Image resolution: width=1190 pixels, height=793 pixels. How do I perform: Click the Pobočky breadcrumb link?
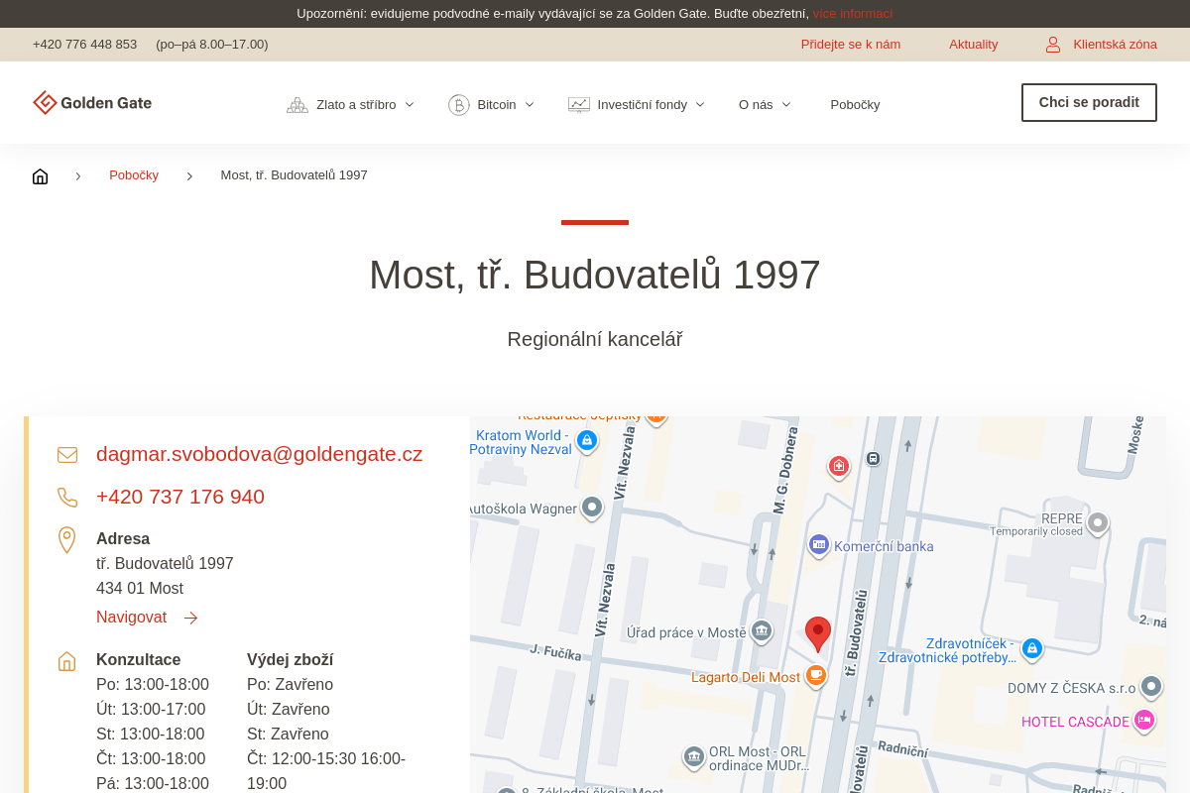(x=134, y=175)
